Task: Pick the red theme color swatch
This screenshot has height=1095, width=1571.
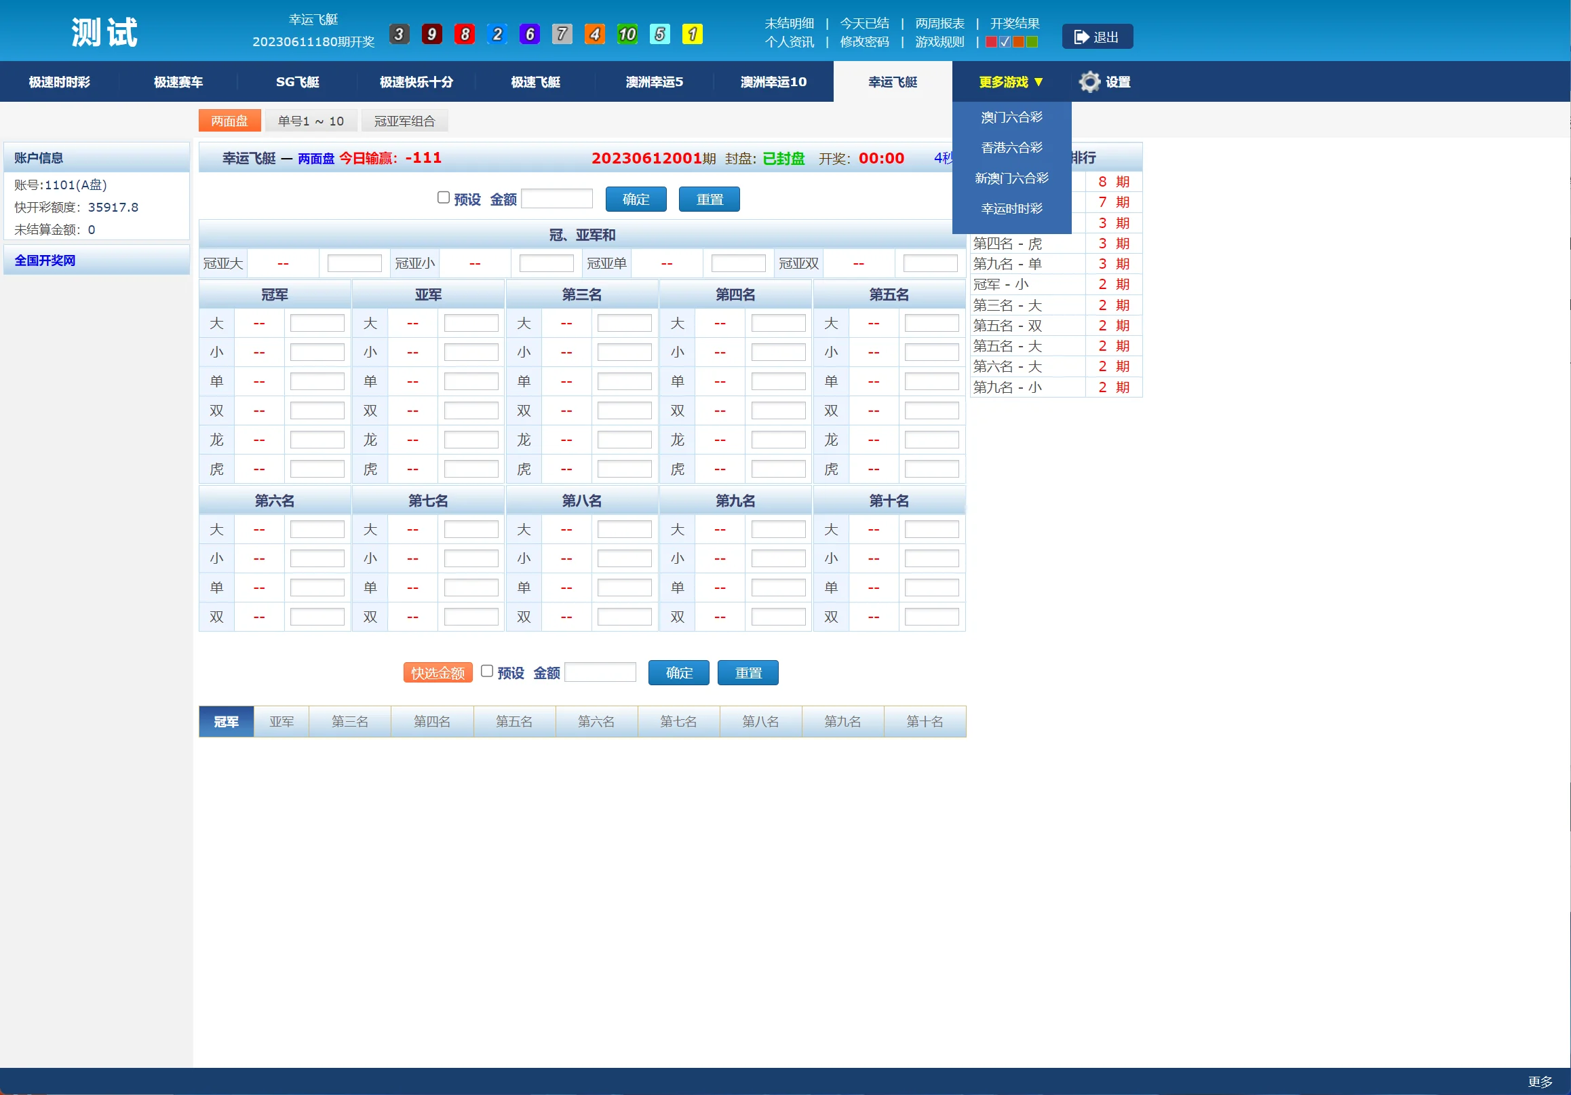Action: (991, 43)
